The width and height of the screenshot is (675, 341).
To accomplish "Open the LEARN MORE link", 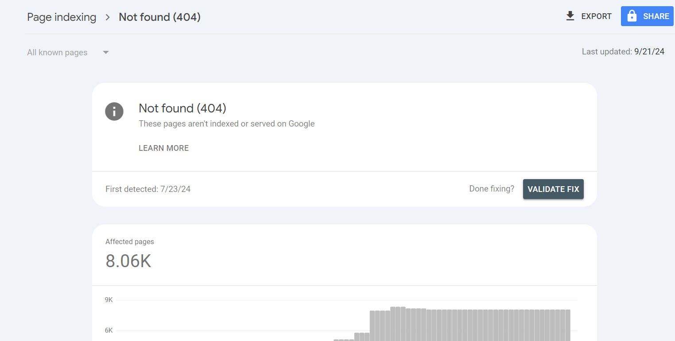I will pyautogui.click(x=163, y=148).
